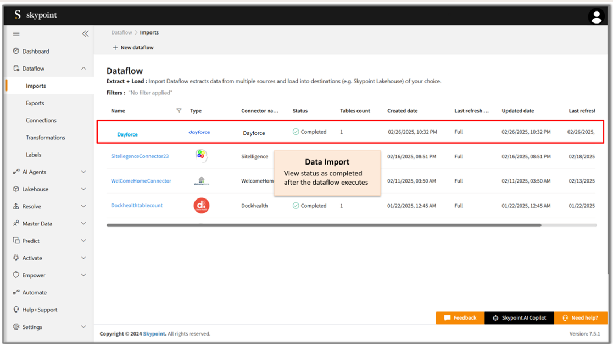613x346 pixels.
Task: Collapse sidebar with double-chevron icon
Action: [85, 34]
